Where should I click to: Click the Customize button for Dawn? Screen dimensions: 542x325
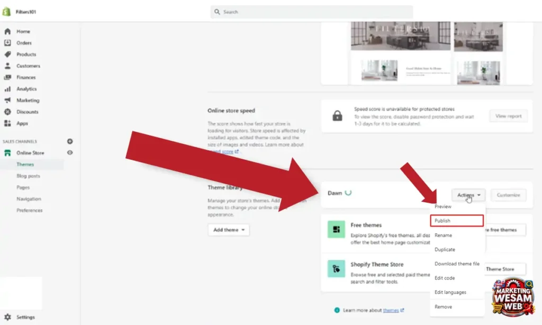coord(509,195)
